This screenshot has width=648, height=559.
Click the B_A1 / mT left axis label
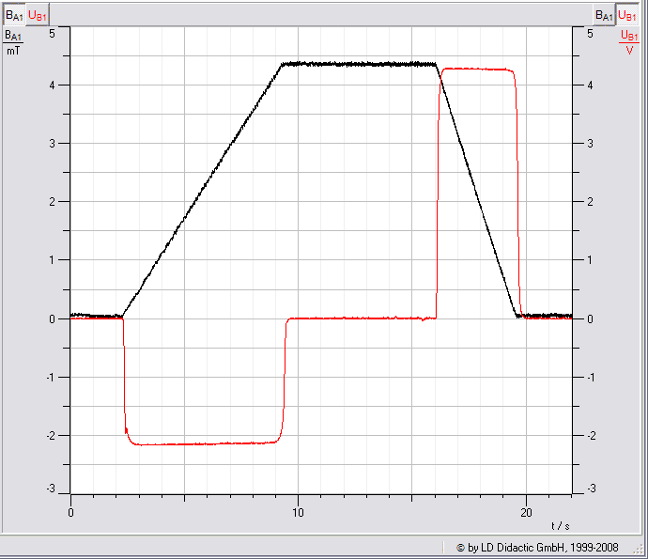(x=13, y=42)
